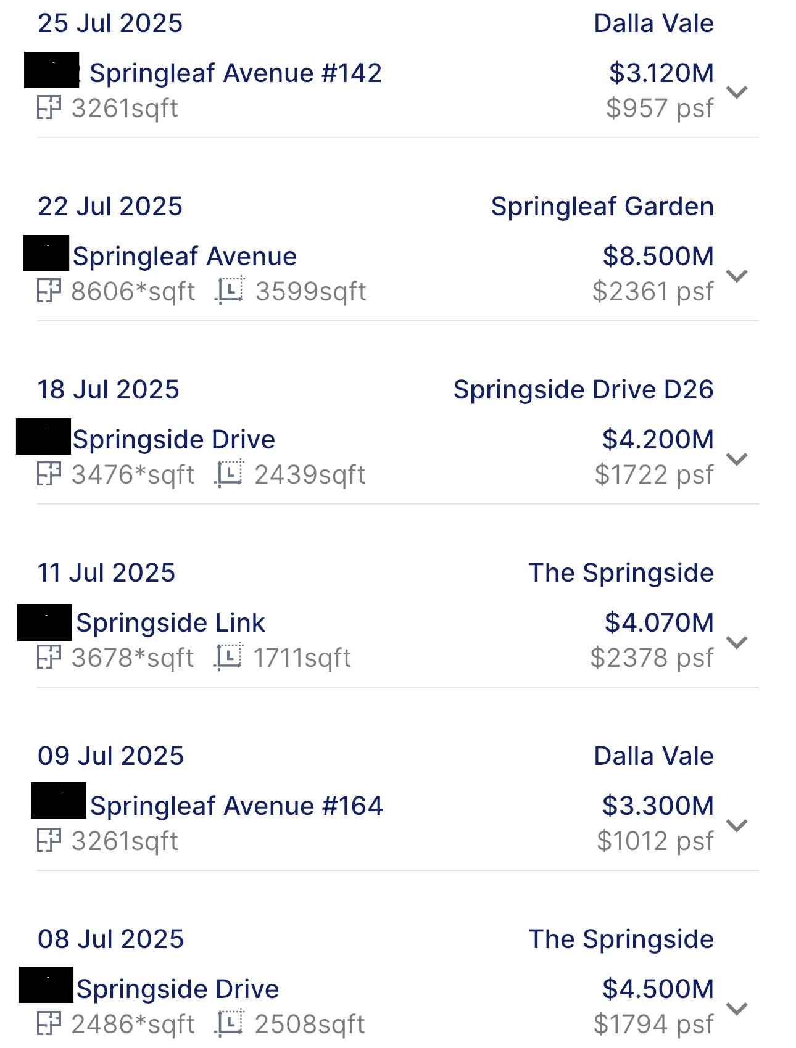Open Springleaf Avenue #142 address link
The height and width of the screenshot is (1048, 796).
coord(235,73)
